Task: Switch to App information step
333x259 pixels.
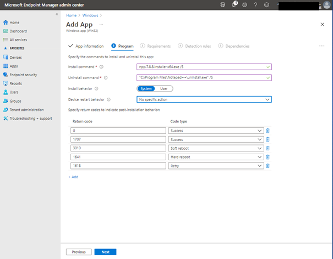Action: click(x=86, y=46)
